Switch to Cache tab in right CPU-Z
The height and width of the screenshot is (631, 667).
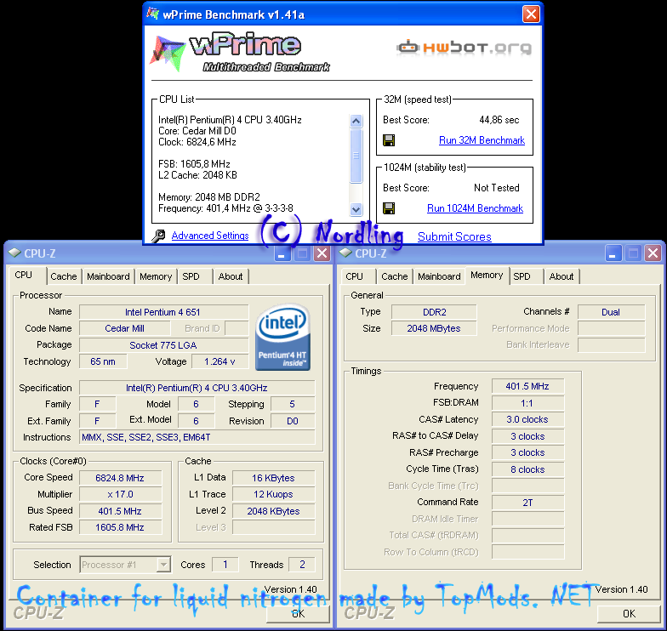[395, 276]
